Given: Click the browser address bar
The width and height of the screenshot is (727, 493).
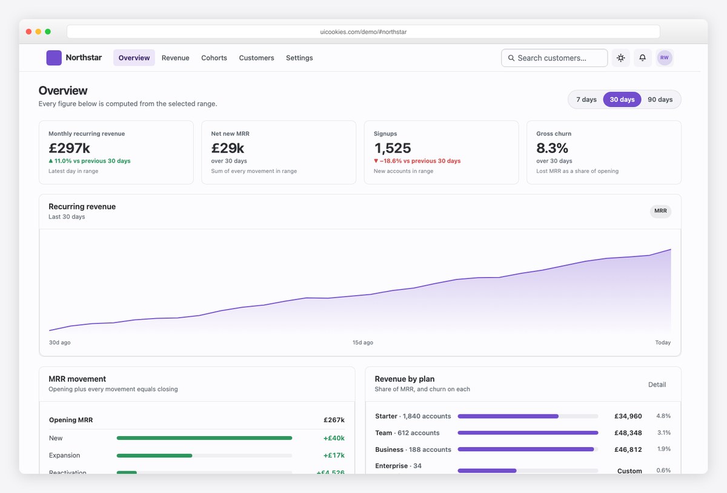Looking at the screenshot, I should click(363, 31).
